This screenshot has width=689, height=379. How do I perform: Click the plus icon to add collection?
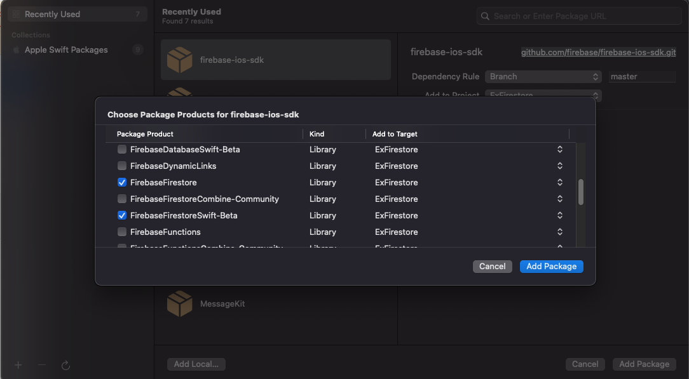18,365
